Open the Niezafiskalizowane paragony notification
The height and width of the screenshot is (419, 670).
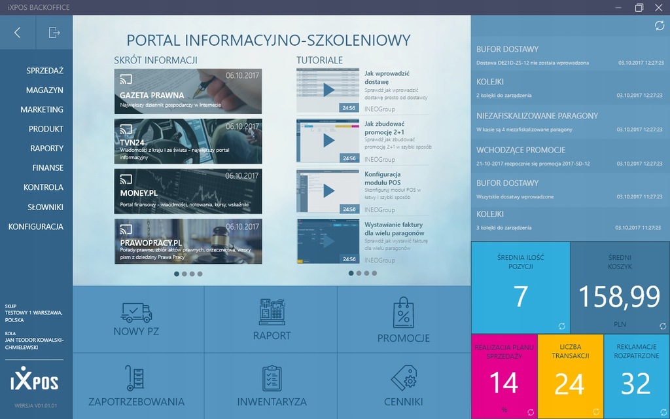(570, 122)
